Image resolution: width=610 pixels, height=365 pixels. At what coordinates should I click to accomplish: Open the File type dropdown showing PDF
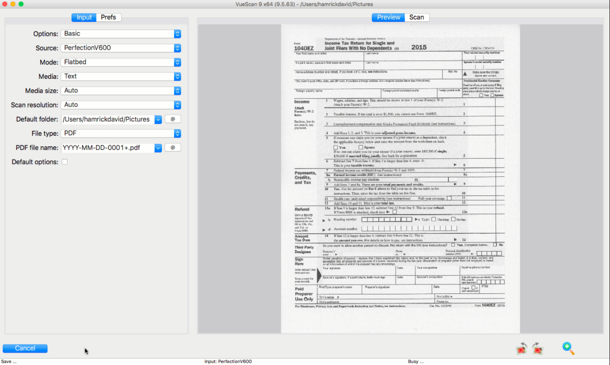pos(121,134)
